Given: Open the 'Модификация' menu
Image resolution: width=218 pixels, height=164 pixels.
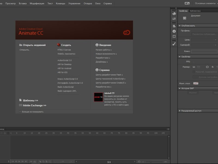Looking at the screenshot, I should click(x=37, y=4).
